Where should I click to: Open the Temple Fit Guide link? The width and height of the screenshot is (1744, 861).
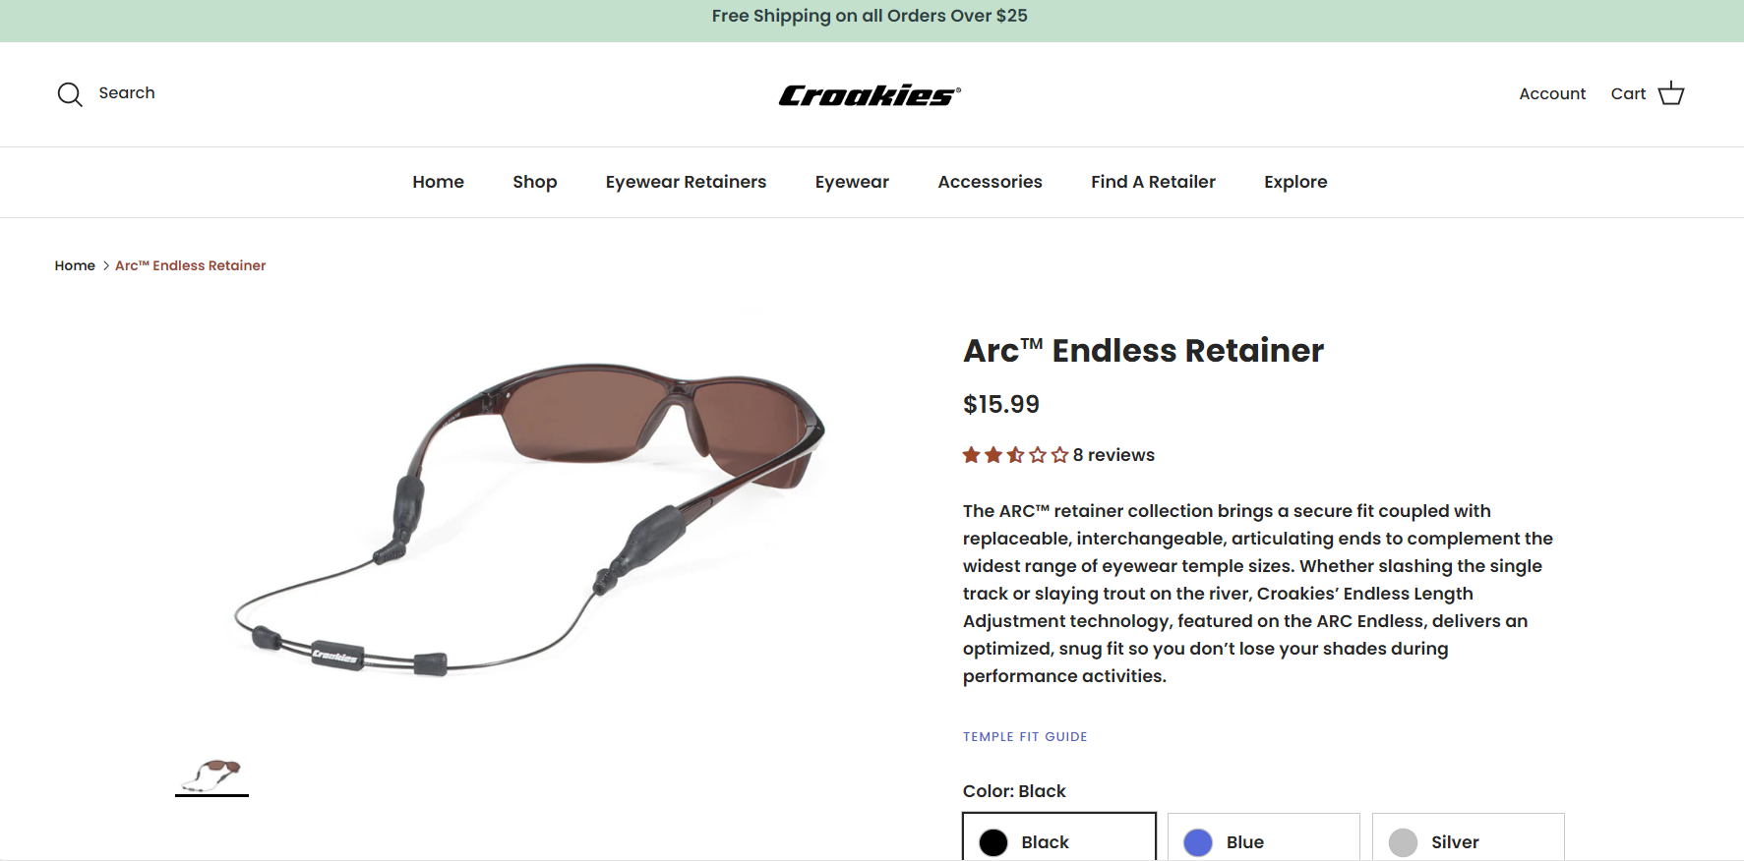(x=1025, y=736)
